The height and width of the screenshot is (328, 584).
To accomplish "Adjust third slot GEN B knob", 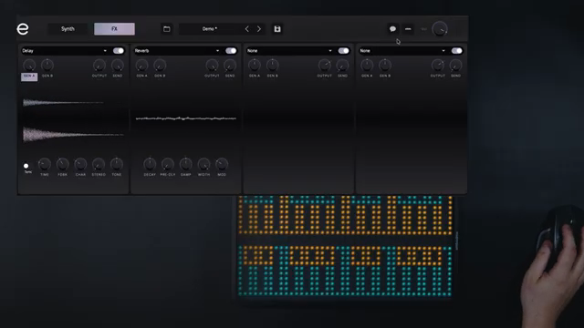I will (x=272, y=66).
